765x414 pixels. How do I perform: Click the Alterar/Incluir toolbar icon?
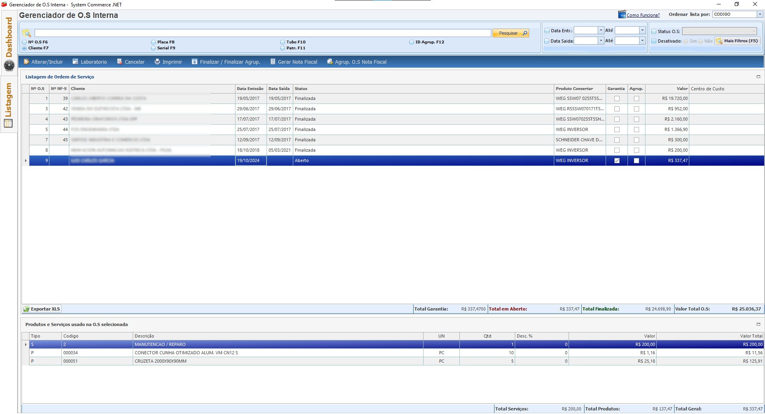coord(27,62)
